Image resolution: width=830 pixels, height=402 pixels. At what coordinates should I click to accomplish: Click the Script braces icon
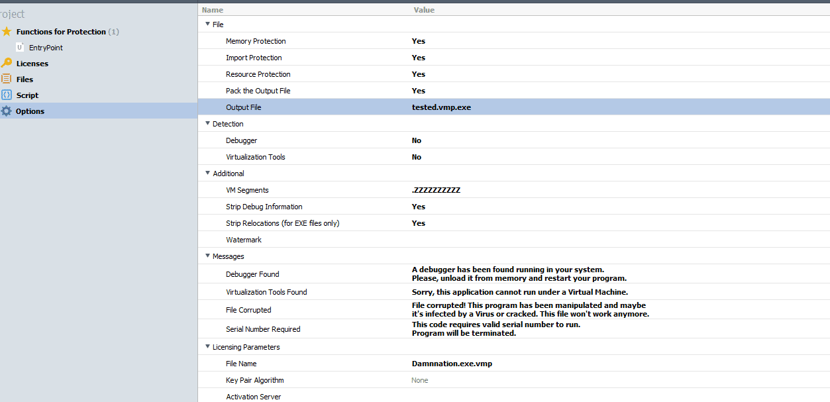[x=7, y=95]
